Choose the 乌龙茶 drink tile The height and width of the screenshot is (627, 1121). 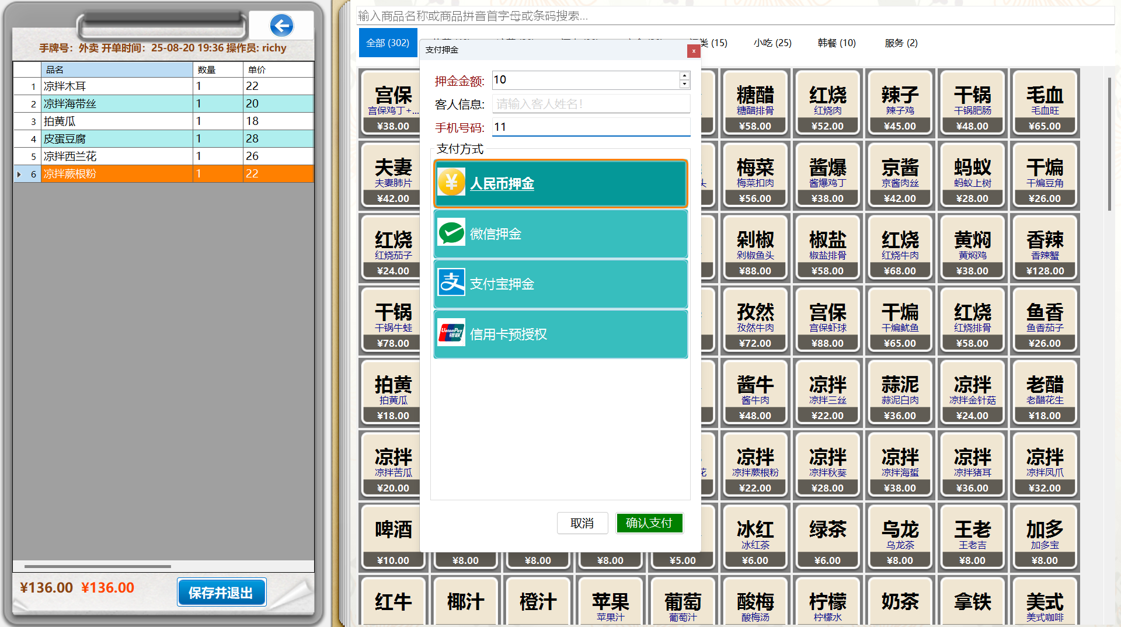(x=899, y=538)
